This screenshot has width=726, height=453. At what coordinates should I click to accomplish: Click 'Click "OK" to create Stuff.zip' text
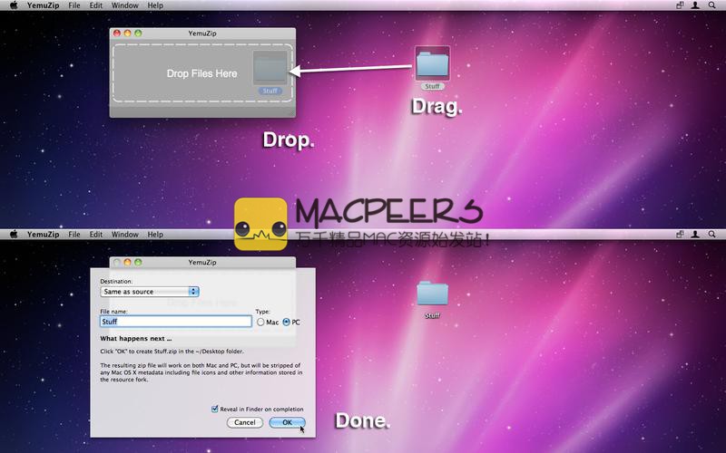tap(172, 352)
